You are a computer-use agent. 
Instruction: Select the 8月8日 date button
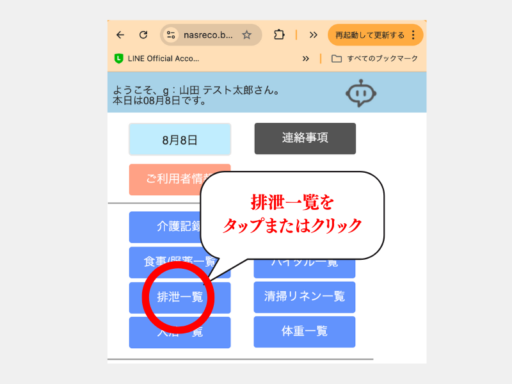(x=180, y=139)
